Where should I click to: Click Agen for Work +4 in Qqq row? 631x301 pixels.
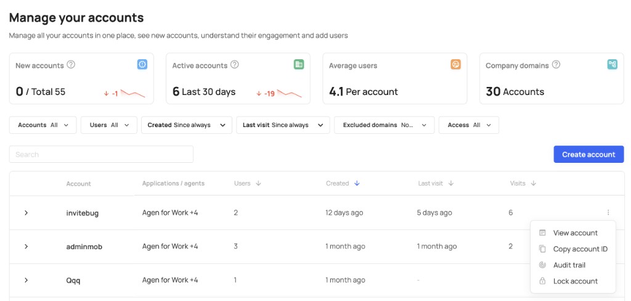tap(170, 280)
